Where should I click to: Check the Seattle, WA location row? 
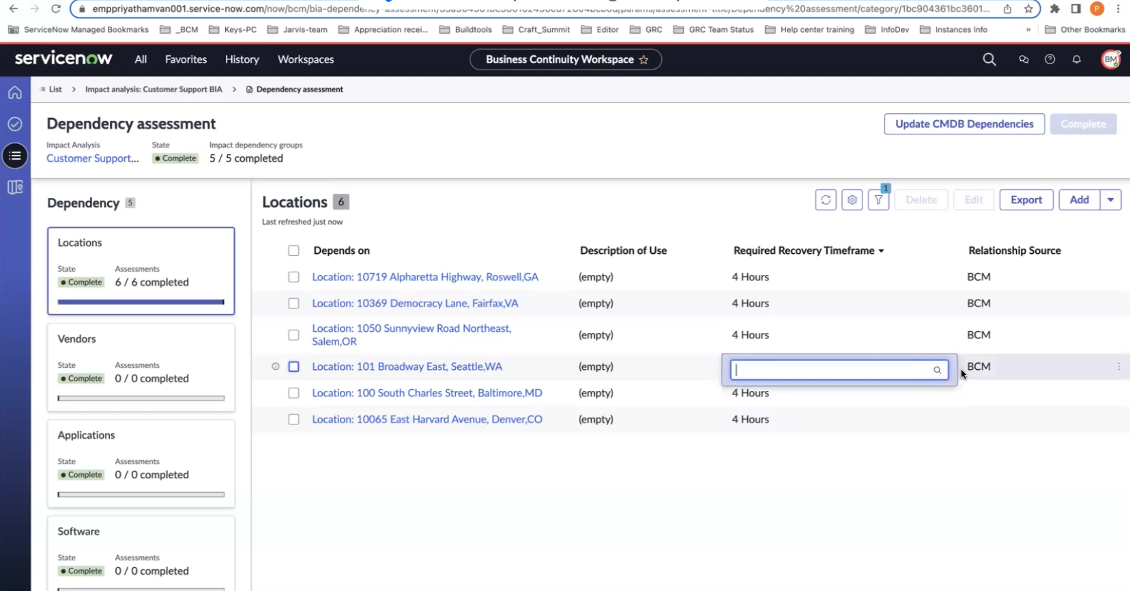293,366
